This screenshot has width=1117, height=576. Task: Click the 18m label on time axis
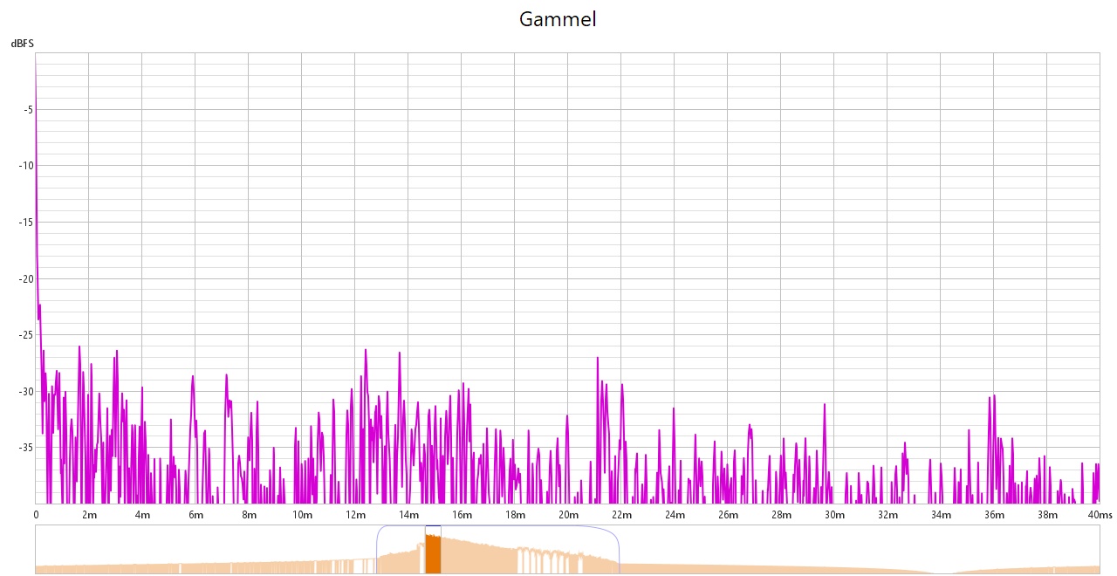515,515
